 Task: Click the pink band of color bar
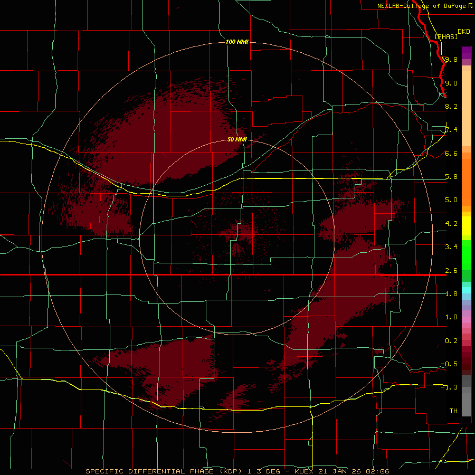tap(466, 320)
